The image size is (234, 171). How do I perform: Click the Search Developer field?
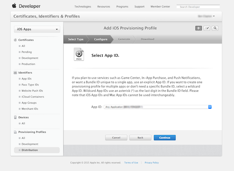coord(198,7)
